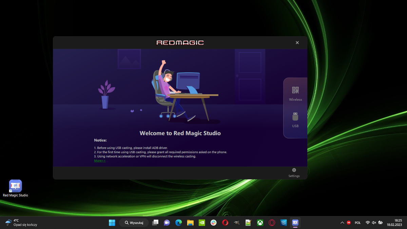Open Red Magic Studio Settings gear
Screen dimensions: 407x229
coord(294,172)
